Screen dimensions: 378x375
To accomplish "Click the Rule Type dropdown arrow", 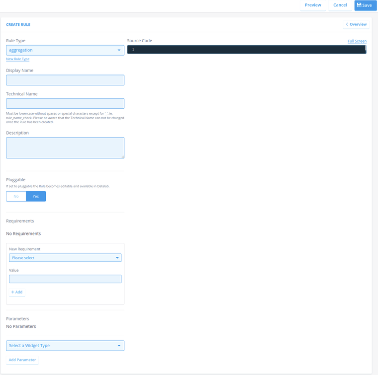I will [x=119, y=50].
